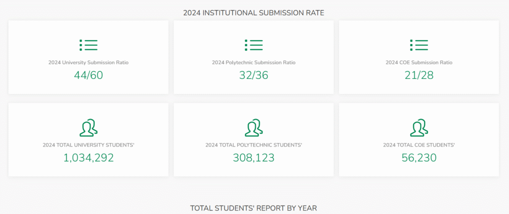Click the 308,123 polytechnic students figure
Image resolution: width=509 pixels, height=214 pixels.
click(x=254, y=158)
